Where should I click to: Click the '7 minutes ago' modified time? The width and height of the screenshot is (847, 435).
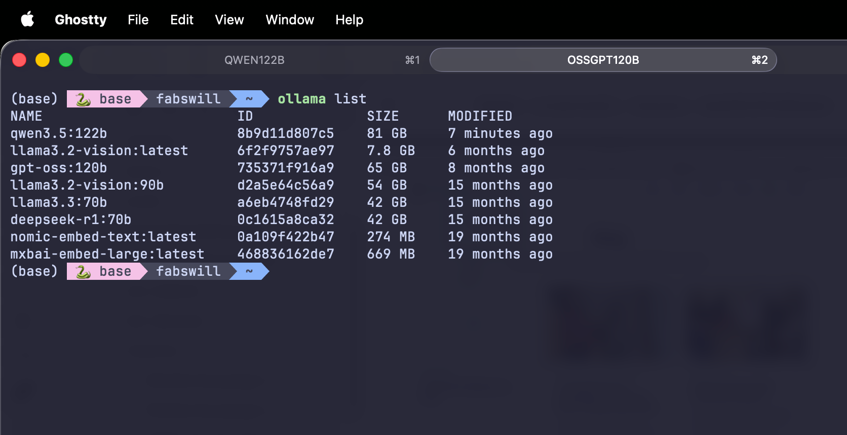click(x=500, y=133)
